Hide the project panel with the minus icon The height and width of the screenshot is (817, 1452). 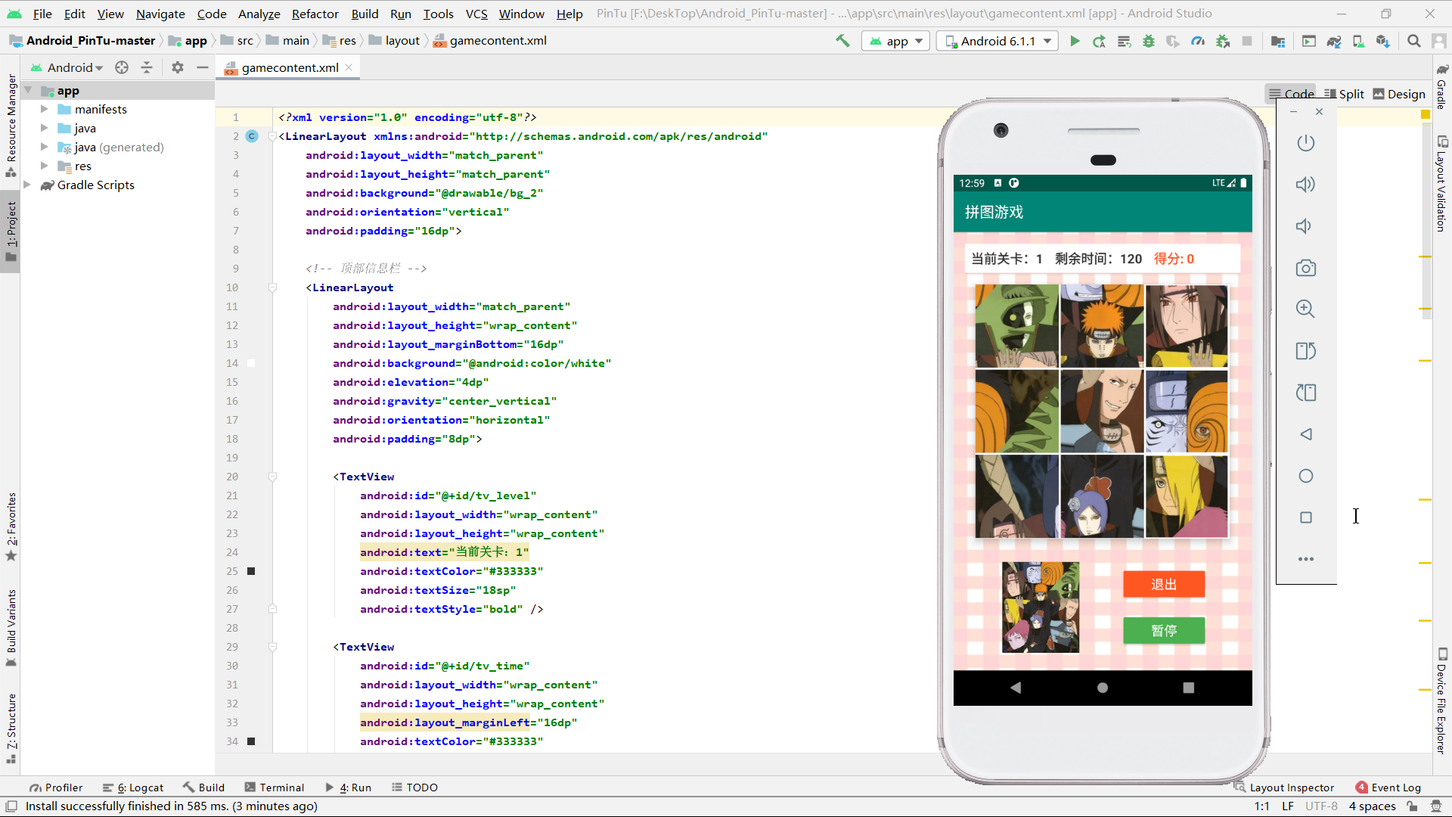coord(202,67)
